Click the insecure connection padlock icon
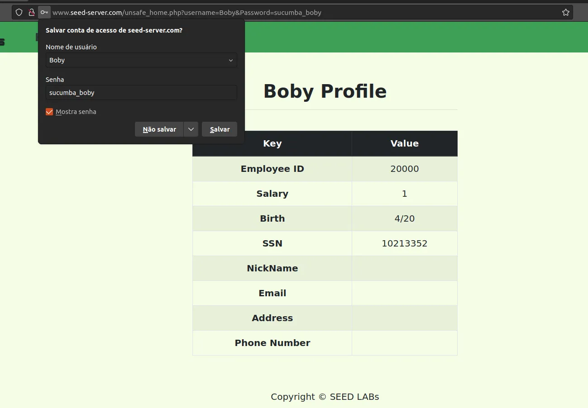Viewport: 588px width, 408px height. [x=31, y=13]
